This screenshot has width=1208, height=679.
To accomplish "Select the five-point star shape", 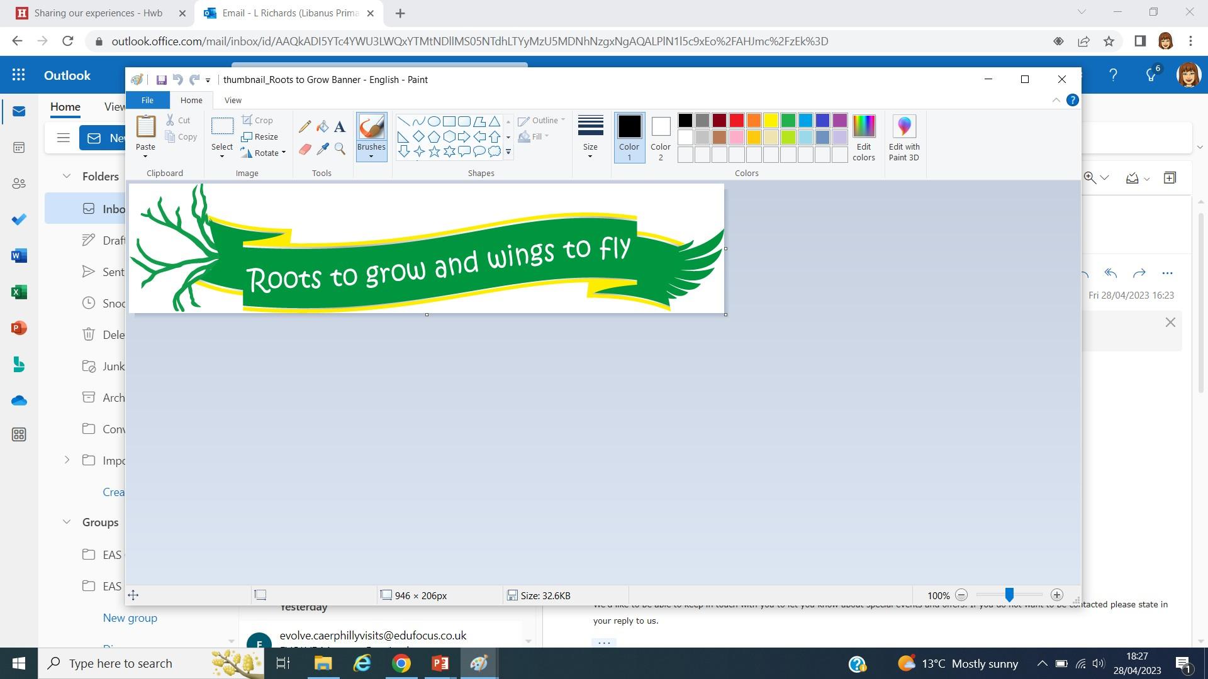I will tap(434, 152).
